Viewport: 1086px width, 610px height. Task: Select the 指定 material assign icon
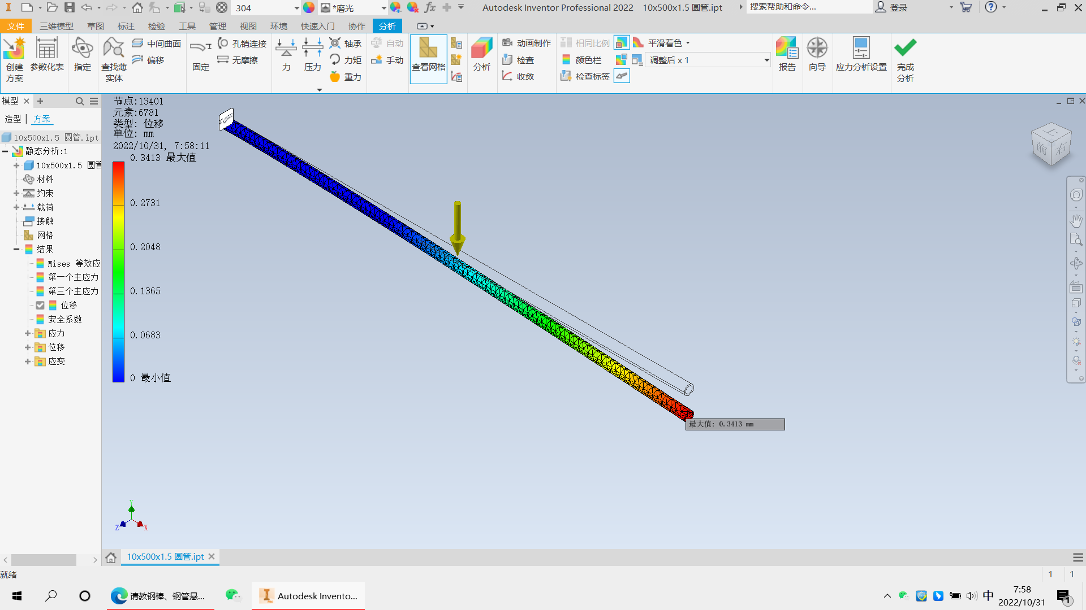click(83, 55)
